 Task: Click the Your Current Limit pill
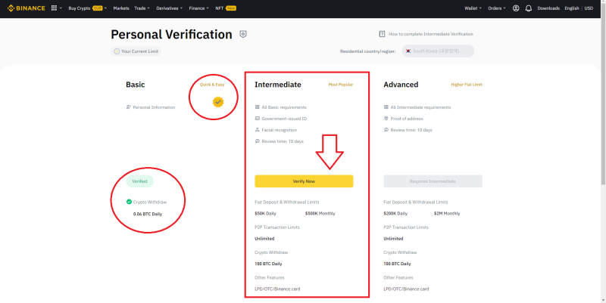click(136, 51)
